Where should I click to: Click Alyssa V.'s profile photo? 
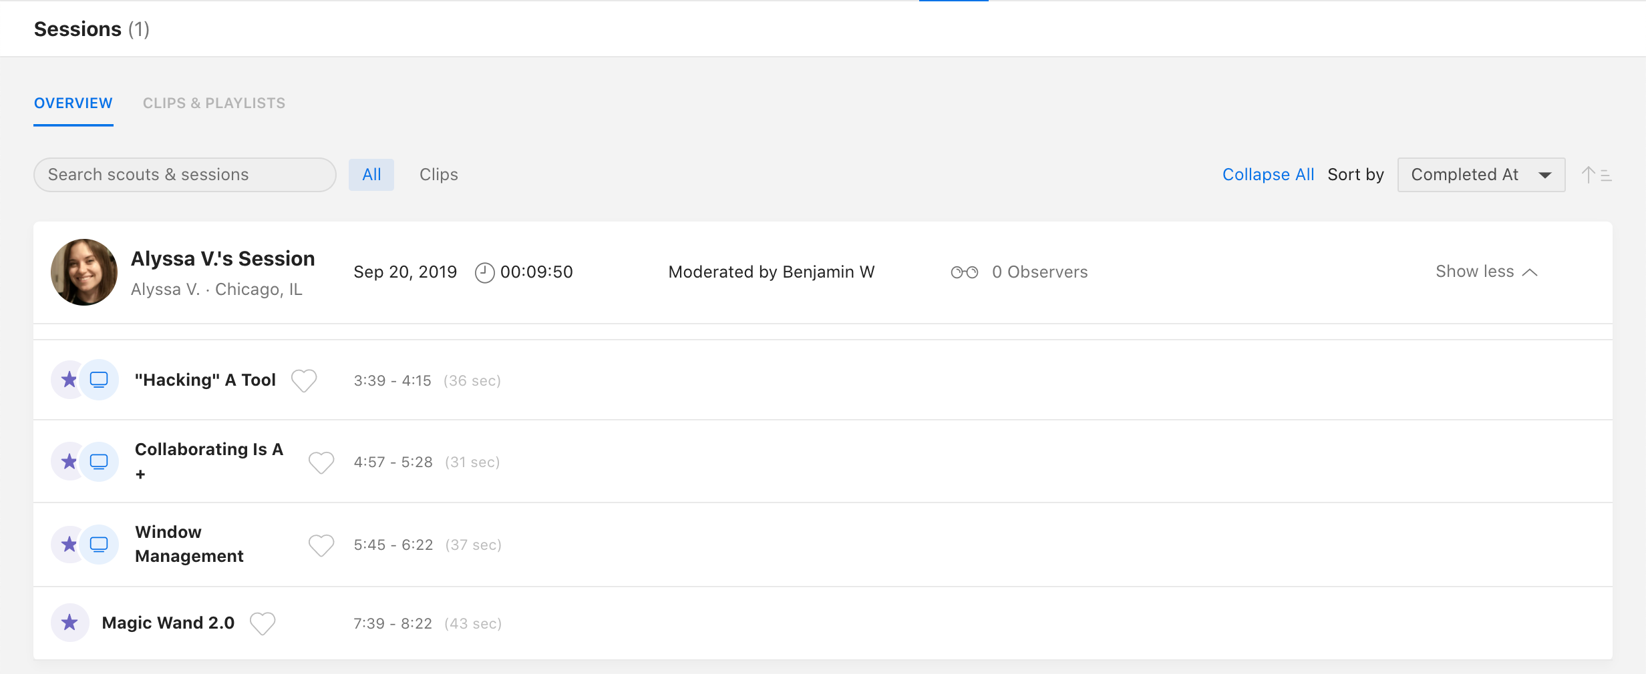pyautogui.click(x=84, y=272)
